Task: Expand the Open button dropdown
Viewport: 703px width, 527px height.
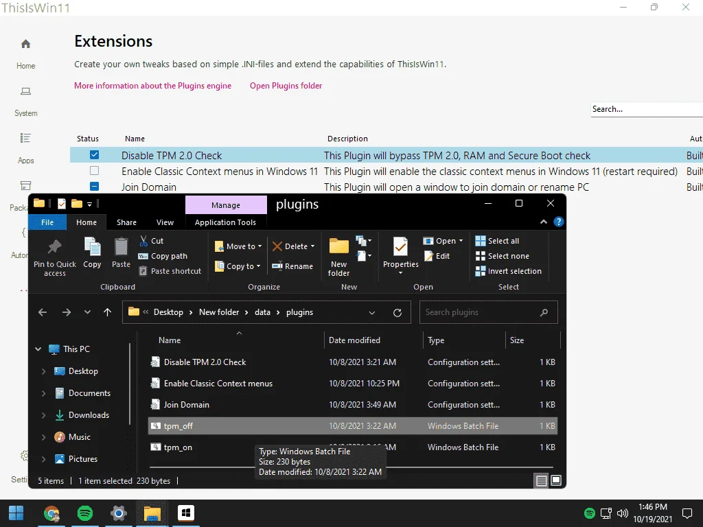Action: pos(461,241)
